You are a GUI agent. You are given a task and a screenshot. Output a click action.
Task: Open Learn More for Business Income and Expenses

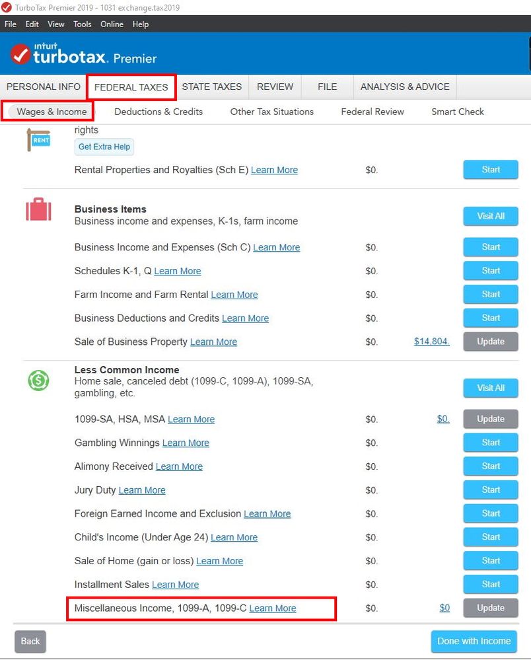point(277,248)
